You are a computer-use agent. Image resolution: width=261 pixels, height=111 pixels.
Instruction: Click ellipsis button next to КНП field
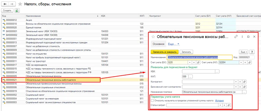[191, 77]
